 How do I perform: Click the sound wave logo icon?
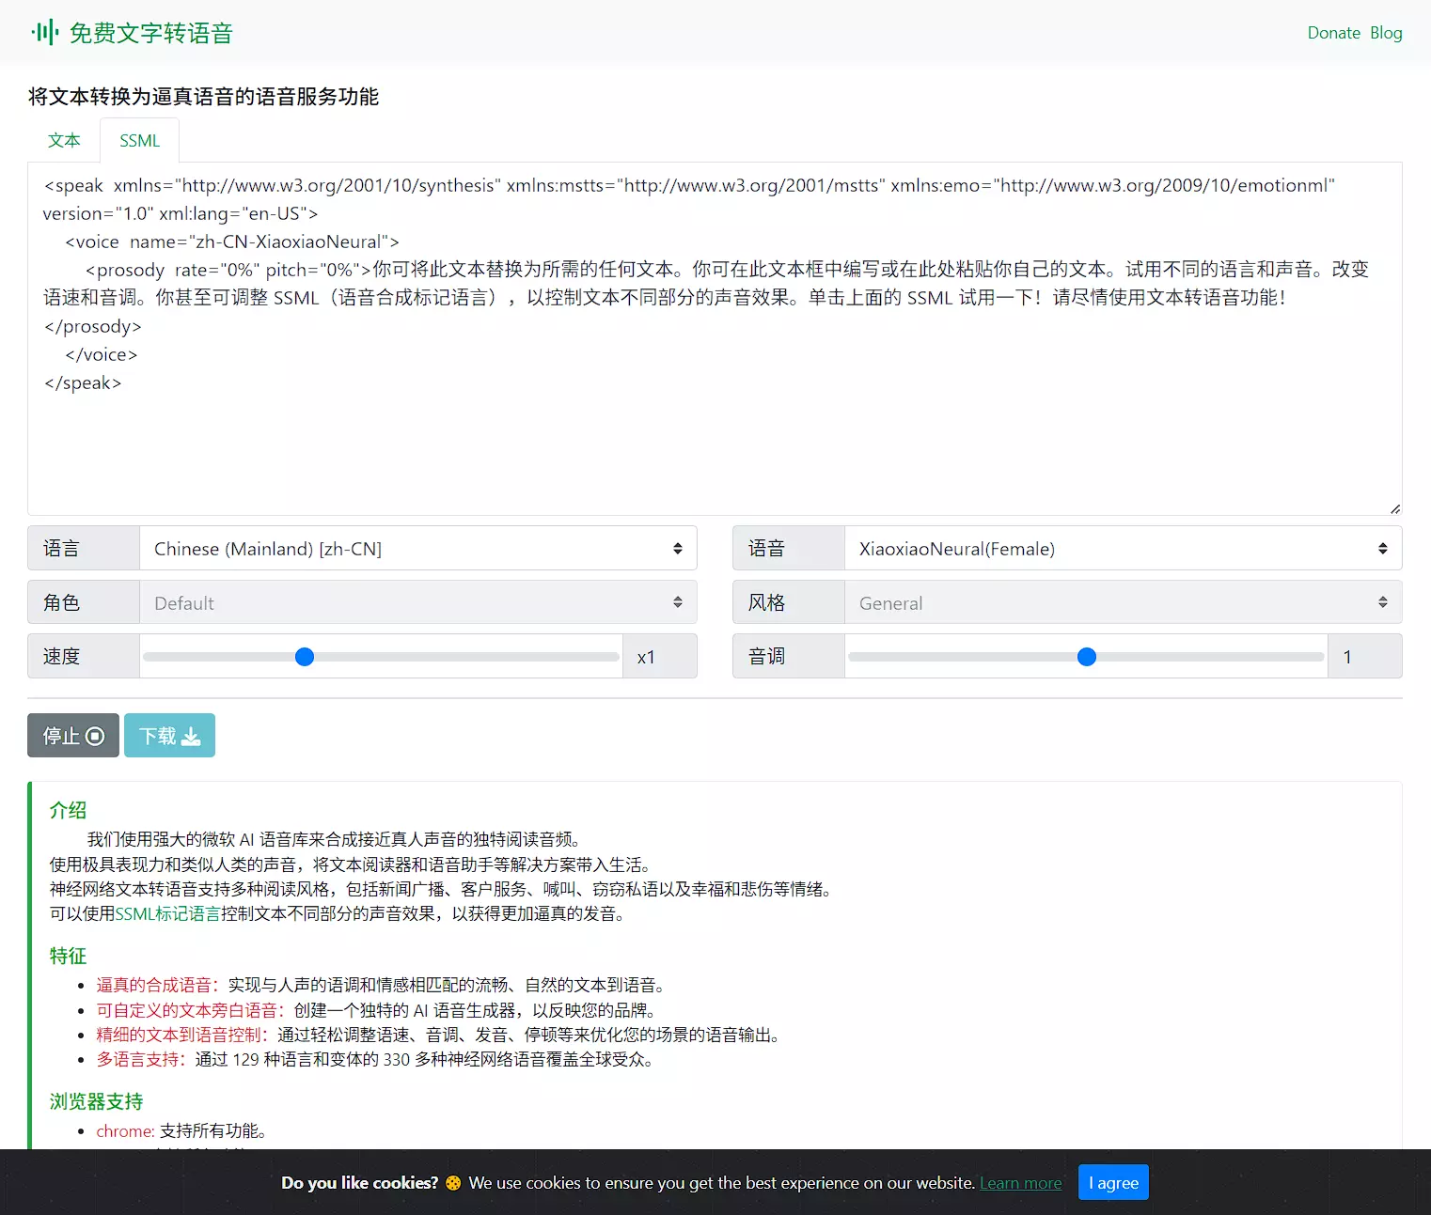tap(44, 33)
